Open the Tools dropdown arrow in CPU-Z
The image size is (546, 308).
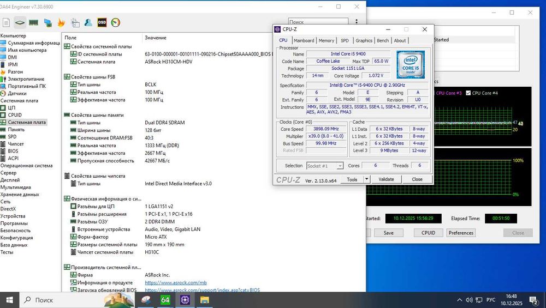tap(366, 179)
